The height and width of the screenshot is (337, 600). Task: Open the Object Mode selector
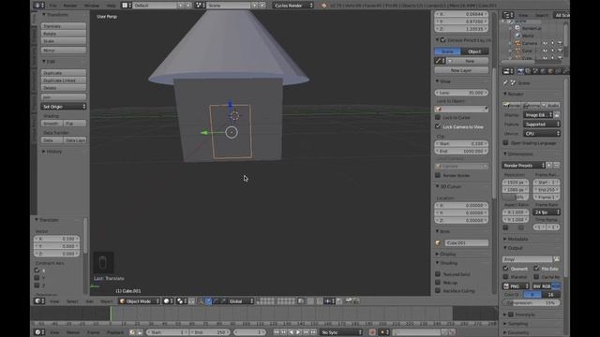pos(139,301)
